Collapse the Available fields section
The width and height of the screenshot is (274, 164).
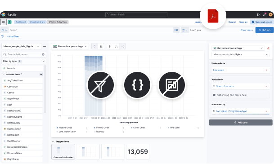click(x=3, y=74)
